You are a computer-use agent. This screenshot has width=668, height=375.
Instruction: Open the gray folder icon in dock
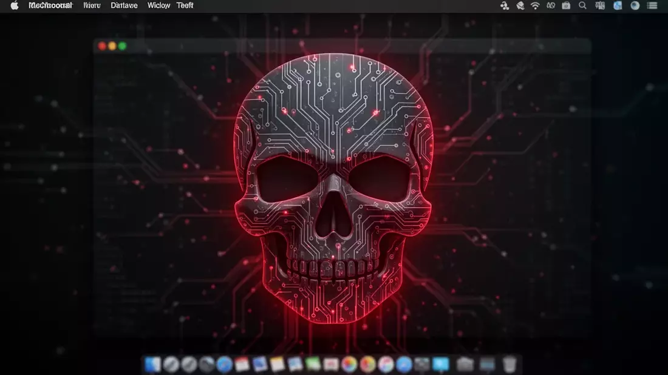click(465, 364)
